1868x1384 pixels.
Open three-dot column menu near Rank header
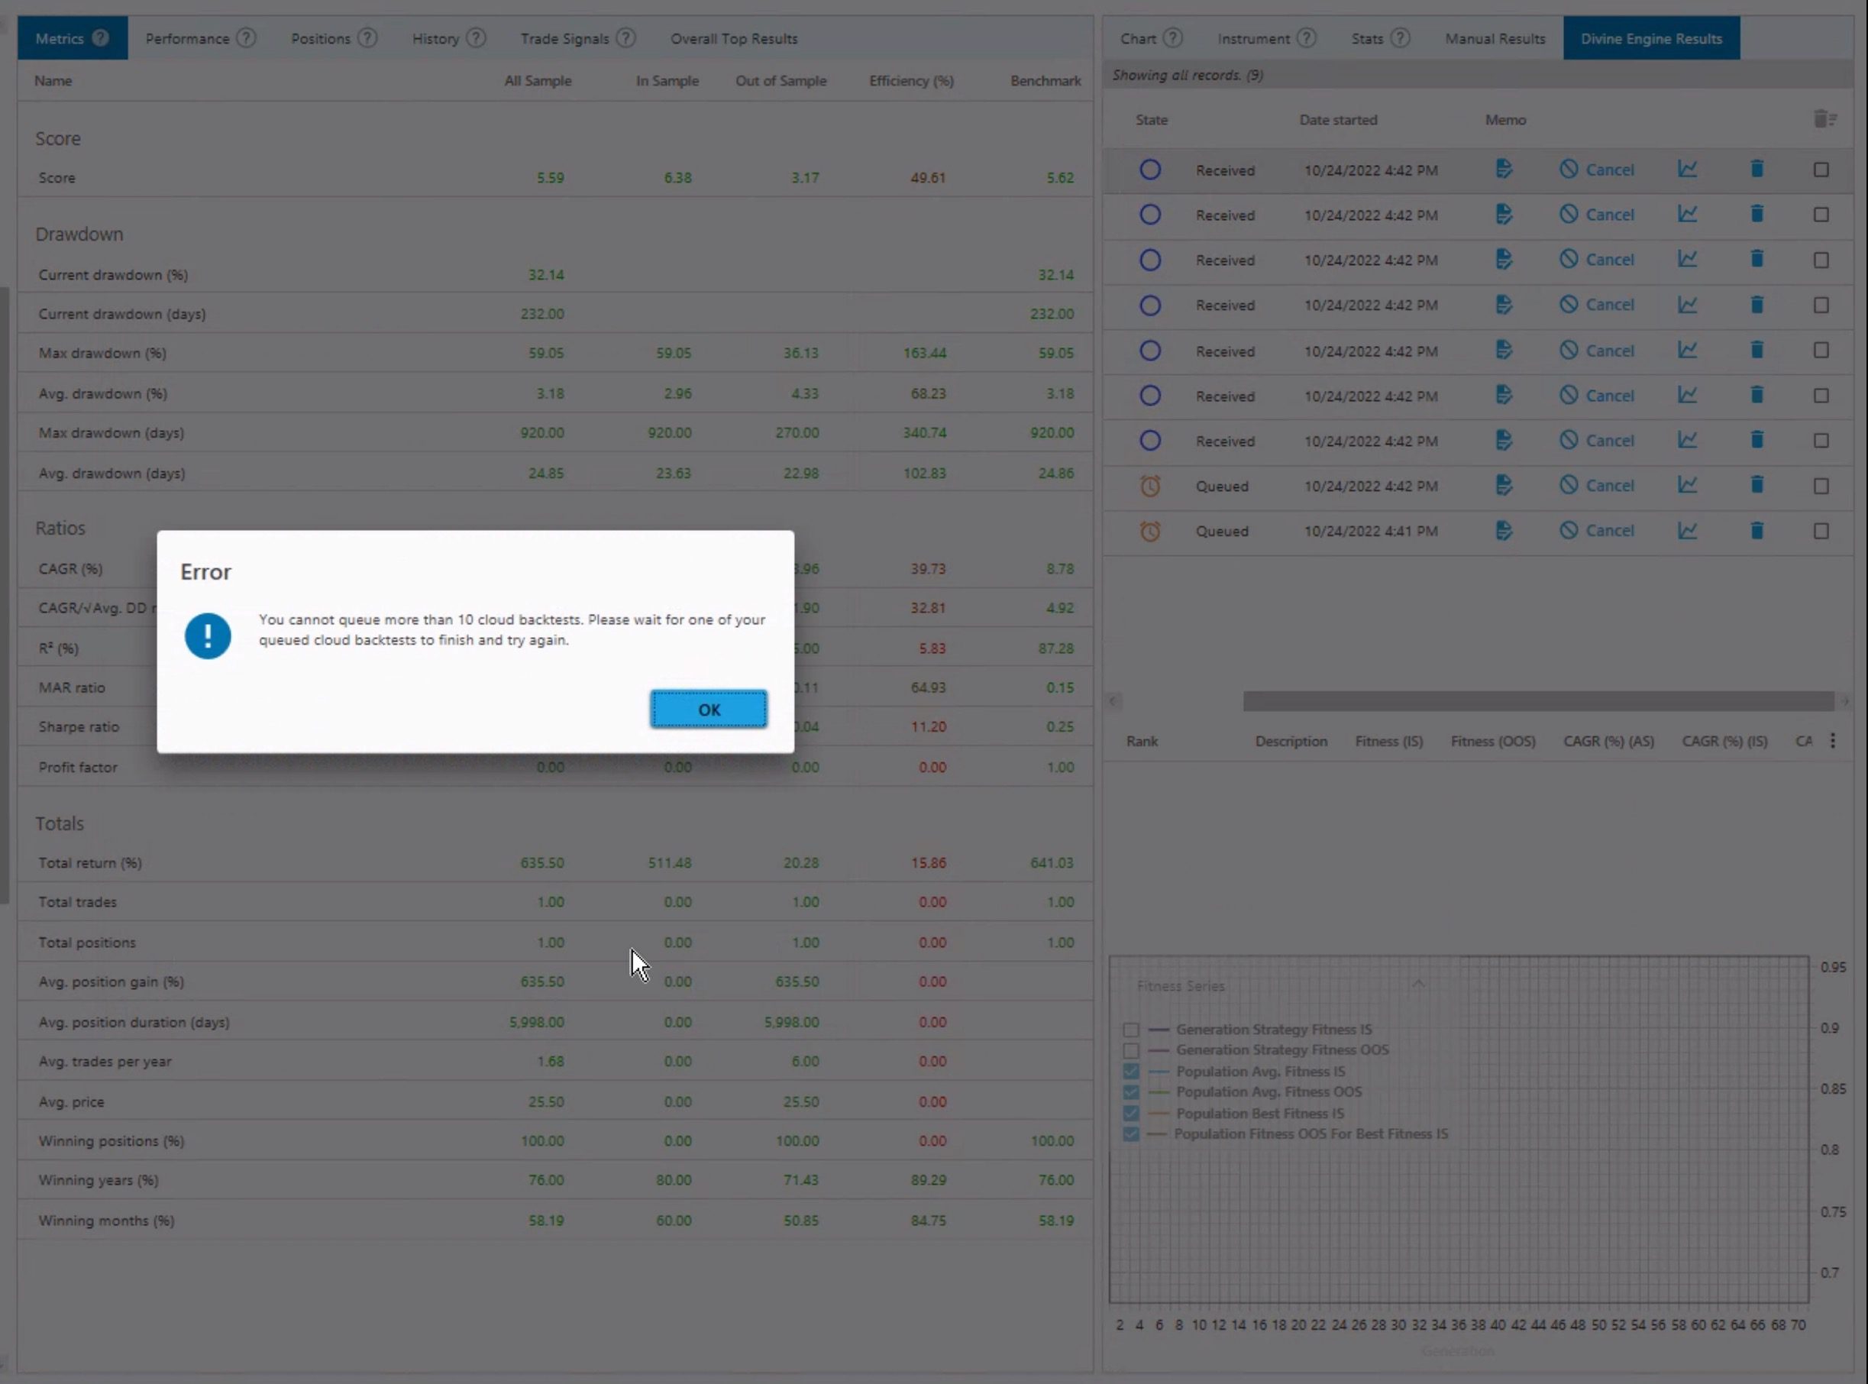tap(1833, 741)
